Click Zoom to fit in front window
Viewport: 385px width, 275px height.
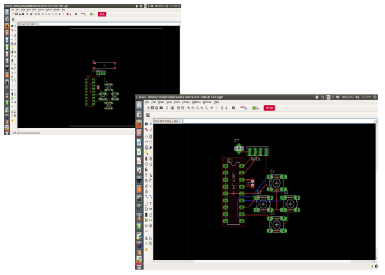188,108
